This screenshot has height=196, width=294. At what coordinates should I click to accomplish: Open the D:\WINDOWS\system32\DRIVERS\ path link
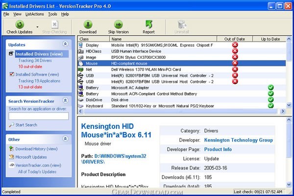click(114, 159)
